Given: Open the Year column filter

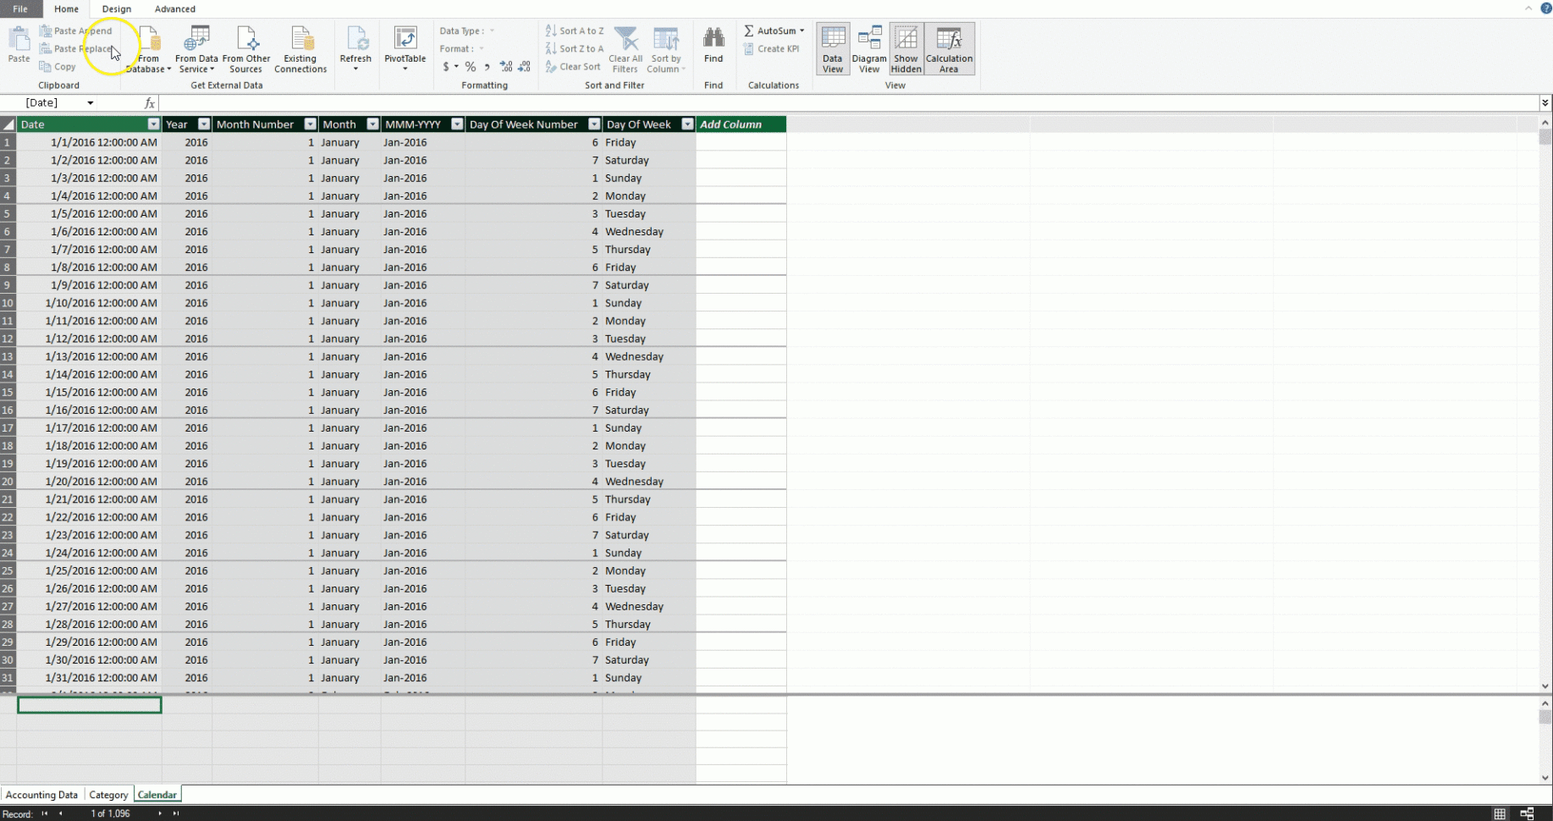Looking at the screenshot, I should tap(203, 124).
